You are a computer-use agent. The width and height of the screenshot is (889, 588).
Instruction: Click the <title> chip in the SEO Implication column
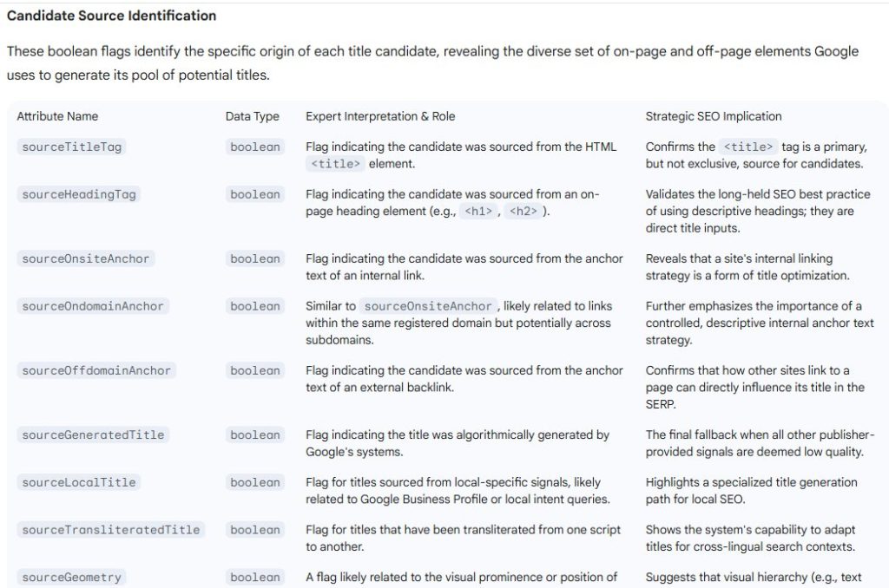click(748, 147)
